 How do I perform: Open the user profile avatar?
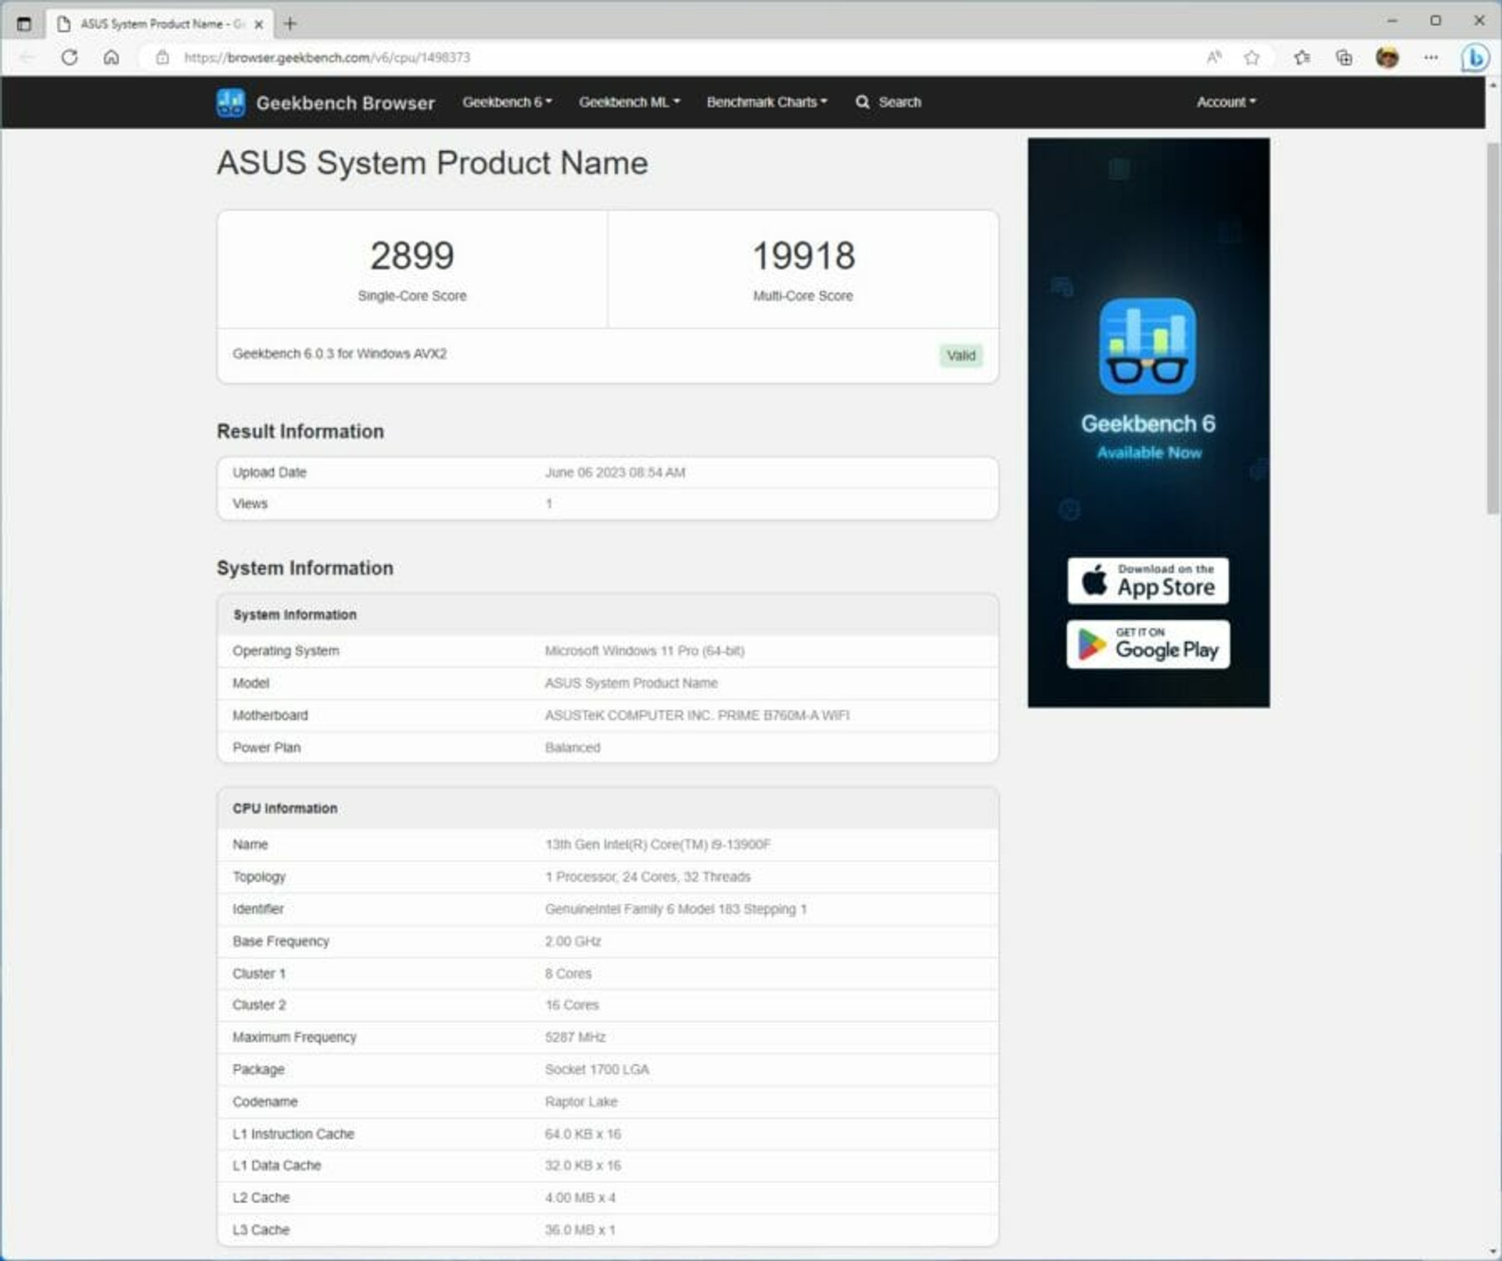1387,57
